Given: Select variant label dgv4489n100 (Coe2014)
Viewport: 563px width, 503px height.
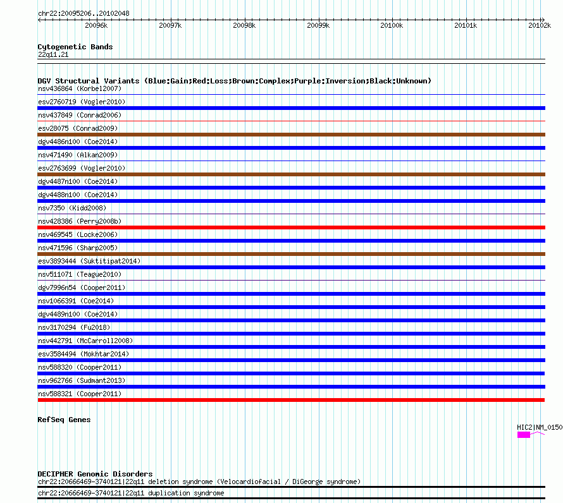Looking at the screenshot, I should click(x=78, y=314).
